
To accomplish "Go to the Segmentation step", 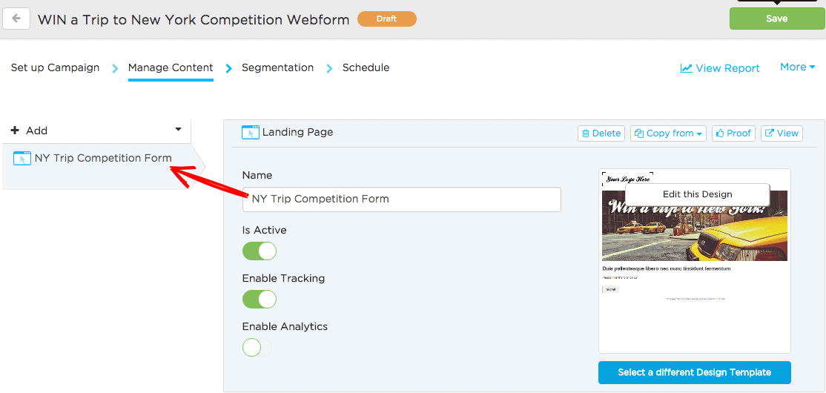I will [x=277, y=67].
